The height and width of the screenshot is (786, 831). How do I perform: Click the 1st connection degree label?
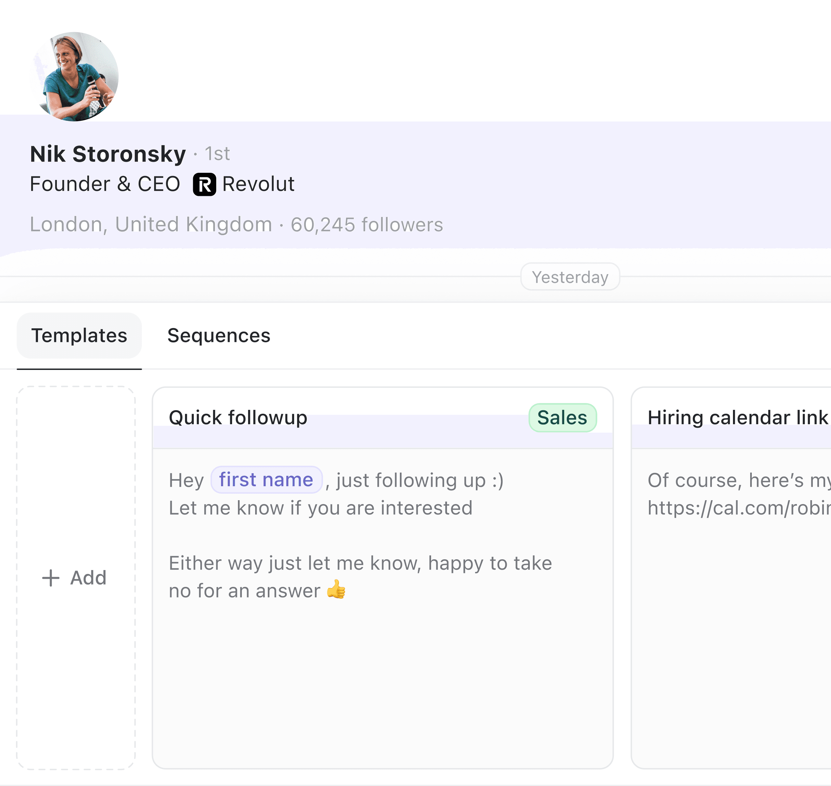coord(217,154)
